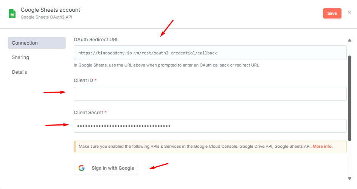357x189 pixels.
Task: Open the Connection tab
Action: (37, 43)
